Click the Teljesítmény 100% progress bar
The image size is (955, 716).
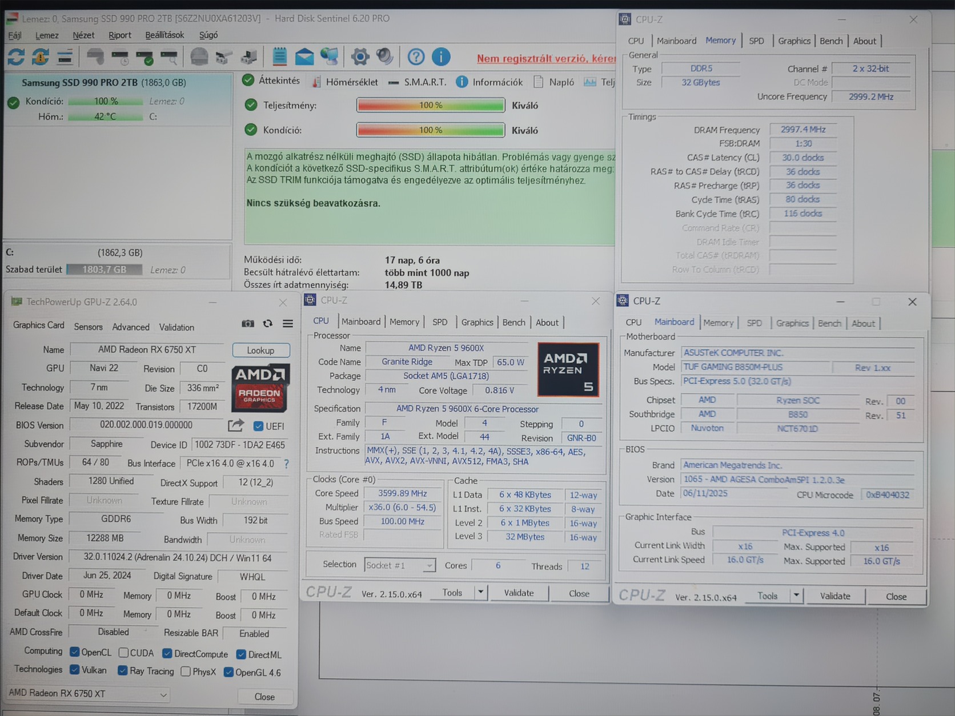431,105
